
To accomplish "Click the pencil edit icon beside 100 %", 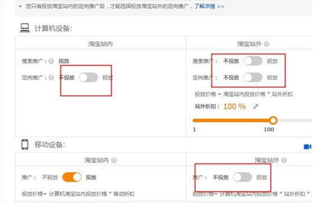I will (x=256, y=106).
